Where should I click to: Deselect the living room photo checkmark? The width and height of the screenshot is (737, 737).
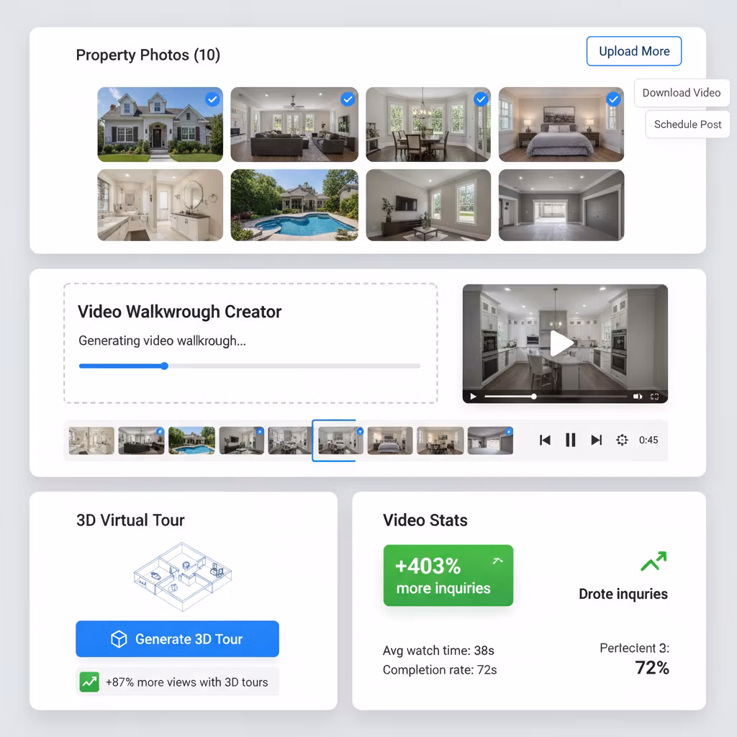coord(348,99)
